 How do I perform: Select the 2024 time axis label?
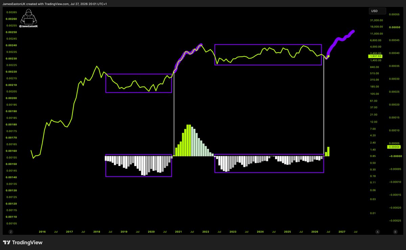click(260, 232)
